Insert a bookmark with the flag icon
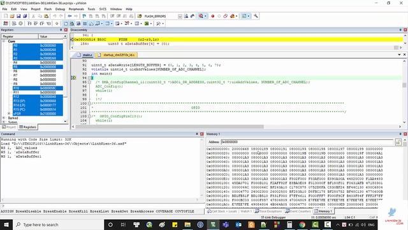Viewport: 408px width, 230px height. (84, 16)
